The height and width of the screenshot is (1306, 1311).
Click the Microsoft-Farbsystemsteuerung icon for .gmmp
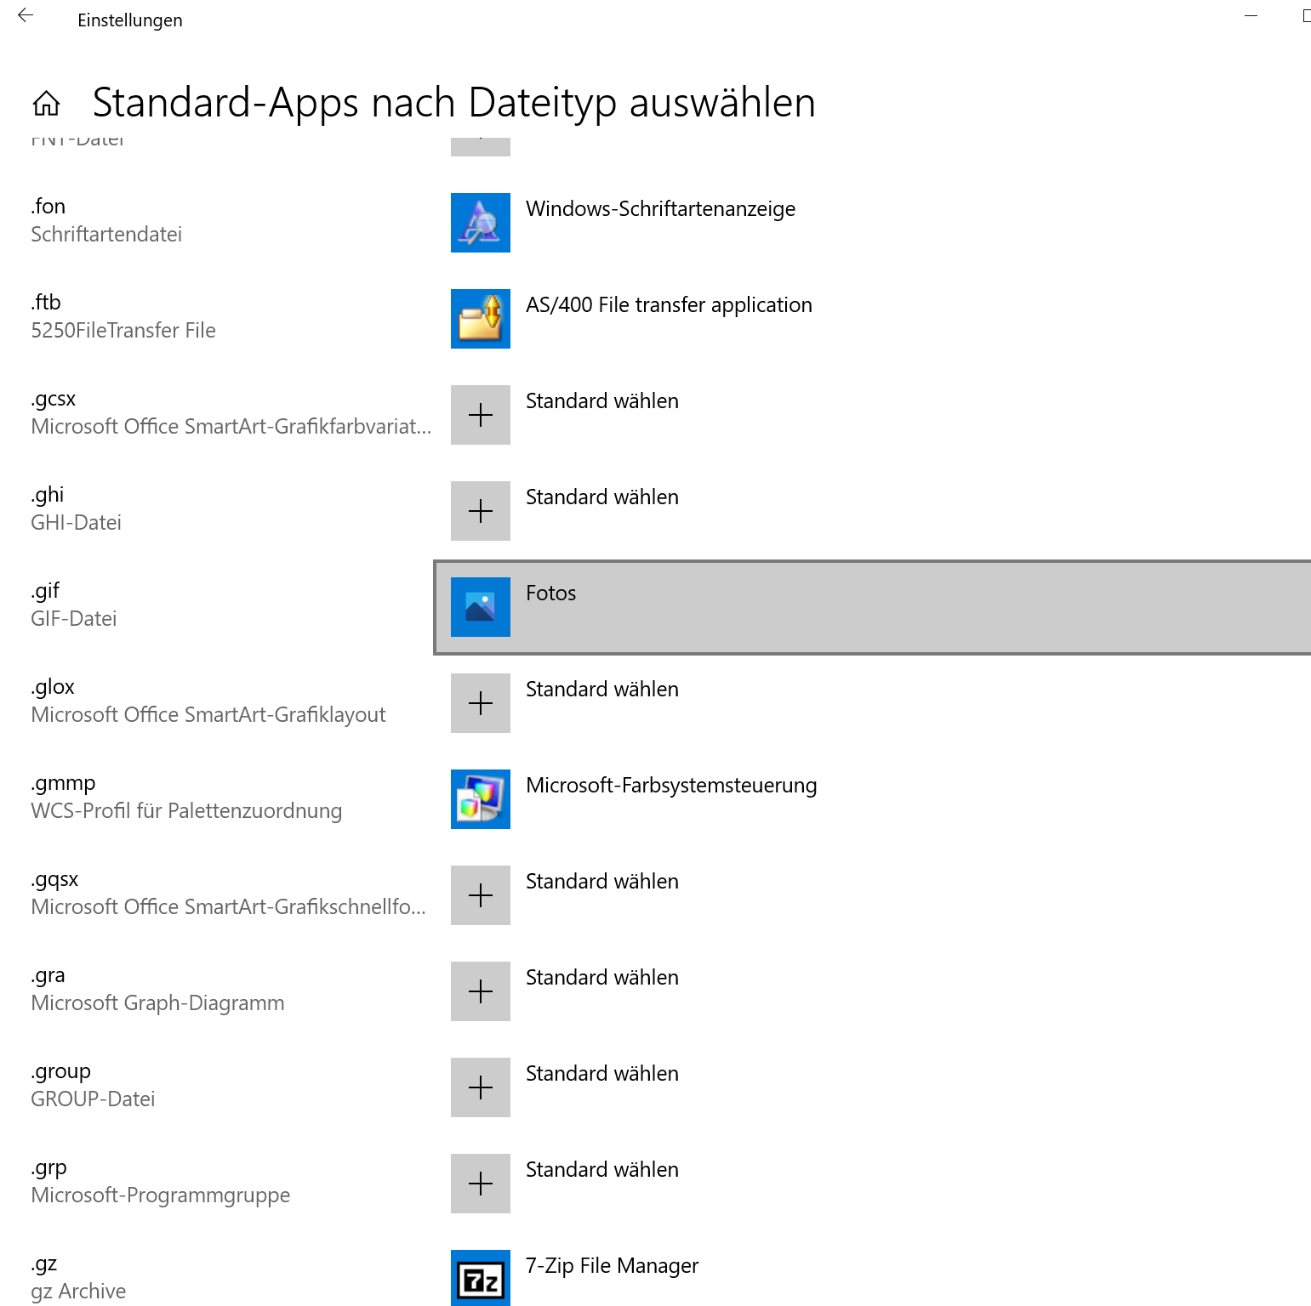pos(480,799)
